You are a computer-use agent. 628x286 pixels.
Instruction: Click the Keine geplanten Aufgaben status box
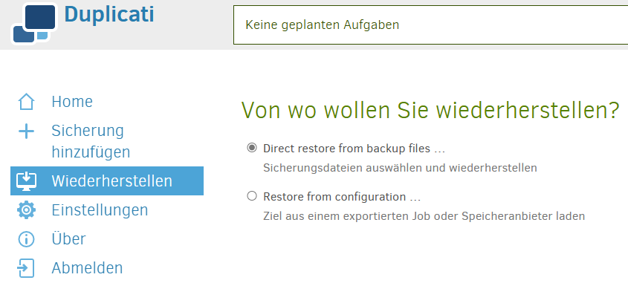pos(430,25)
